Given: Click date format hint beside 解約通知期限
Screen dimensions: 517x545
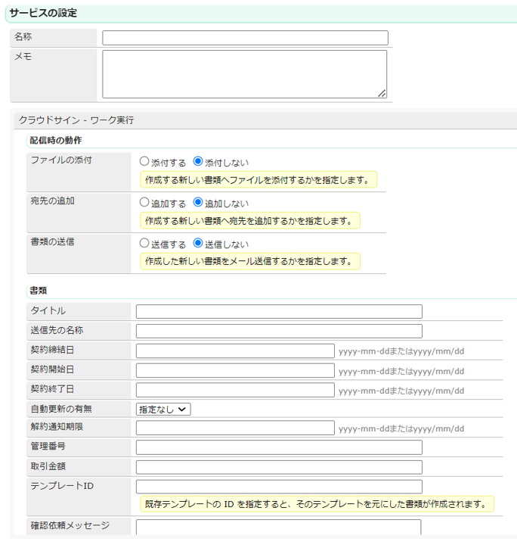Looking at the screenshot, I should point(401,428).
